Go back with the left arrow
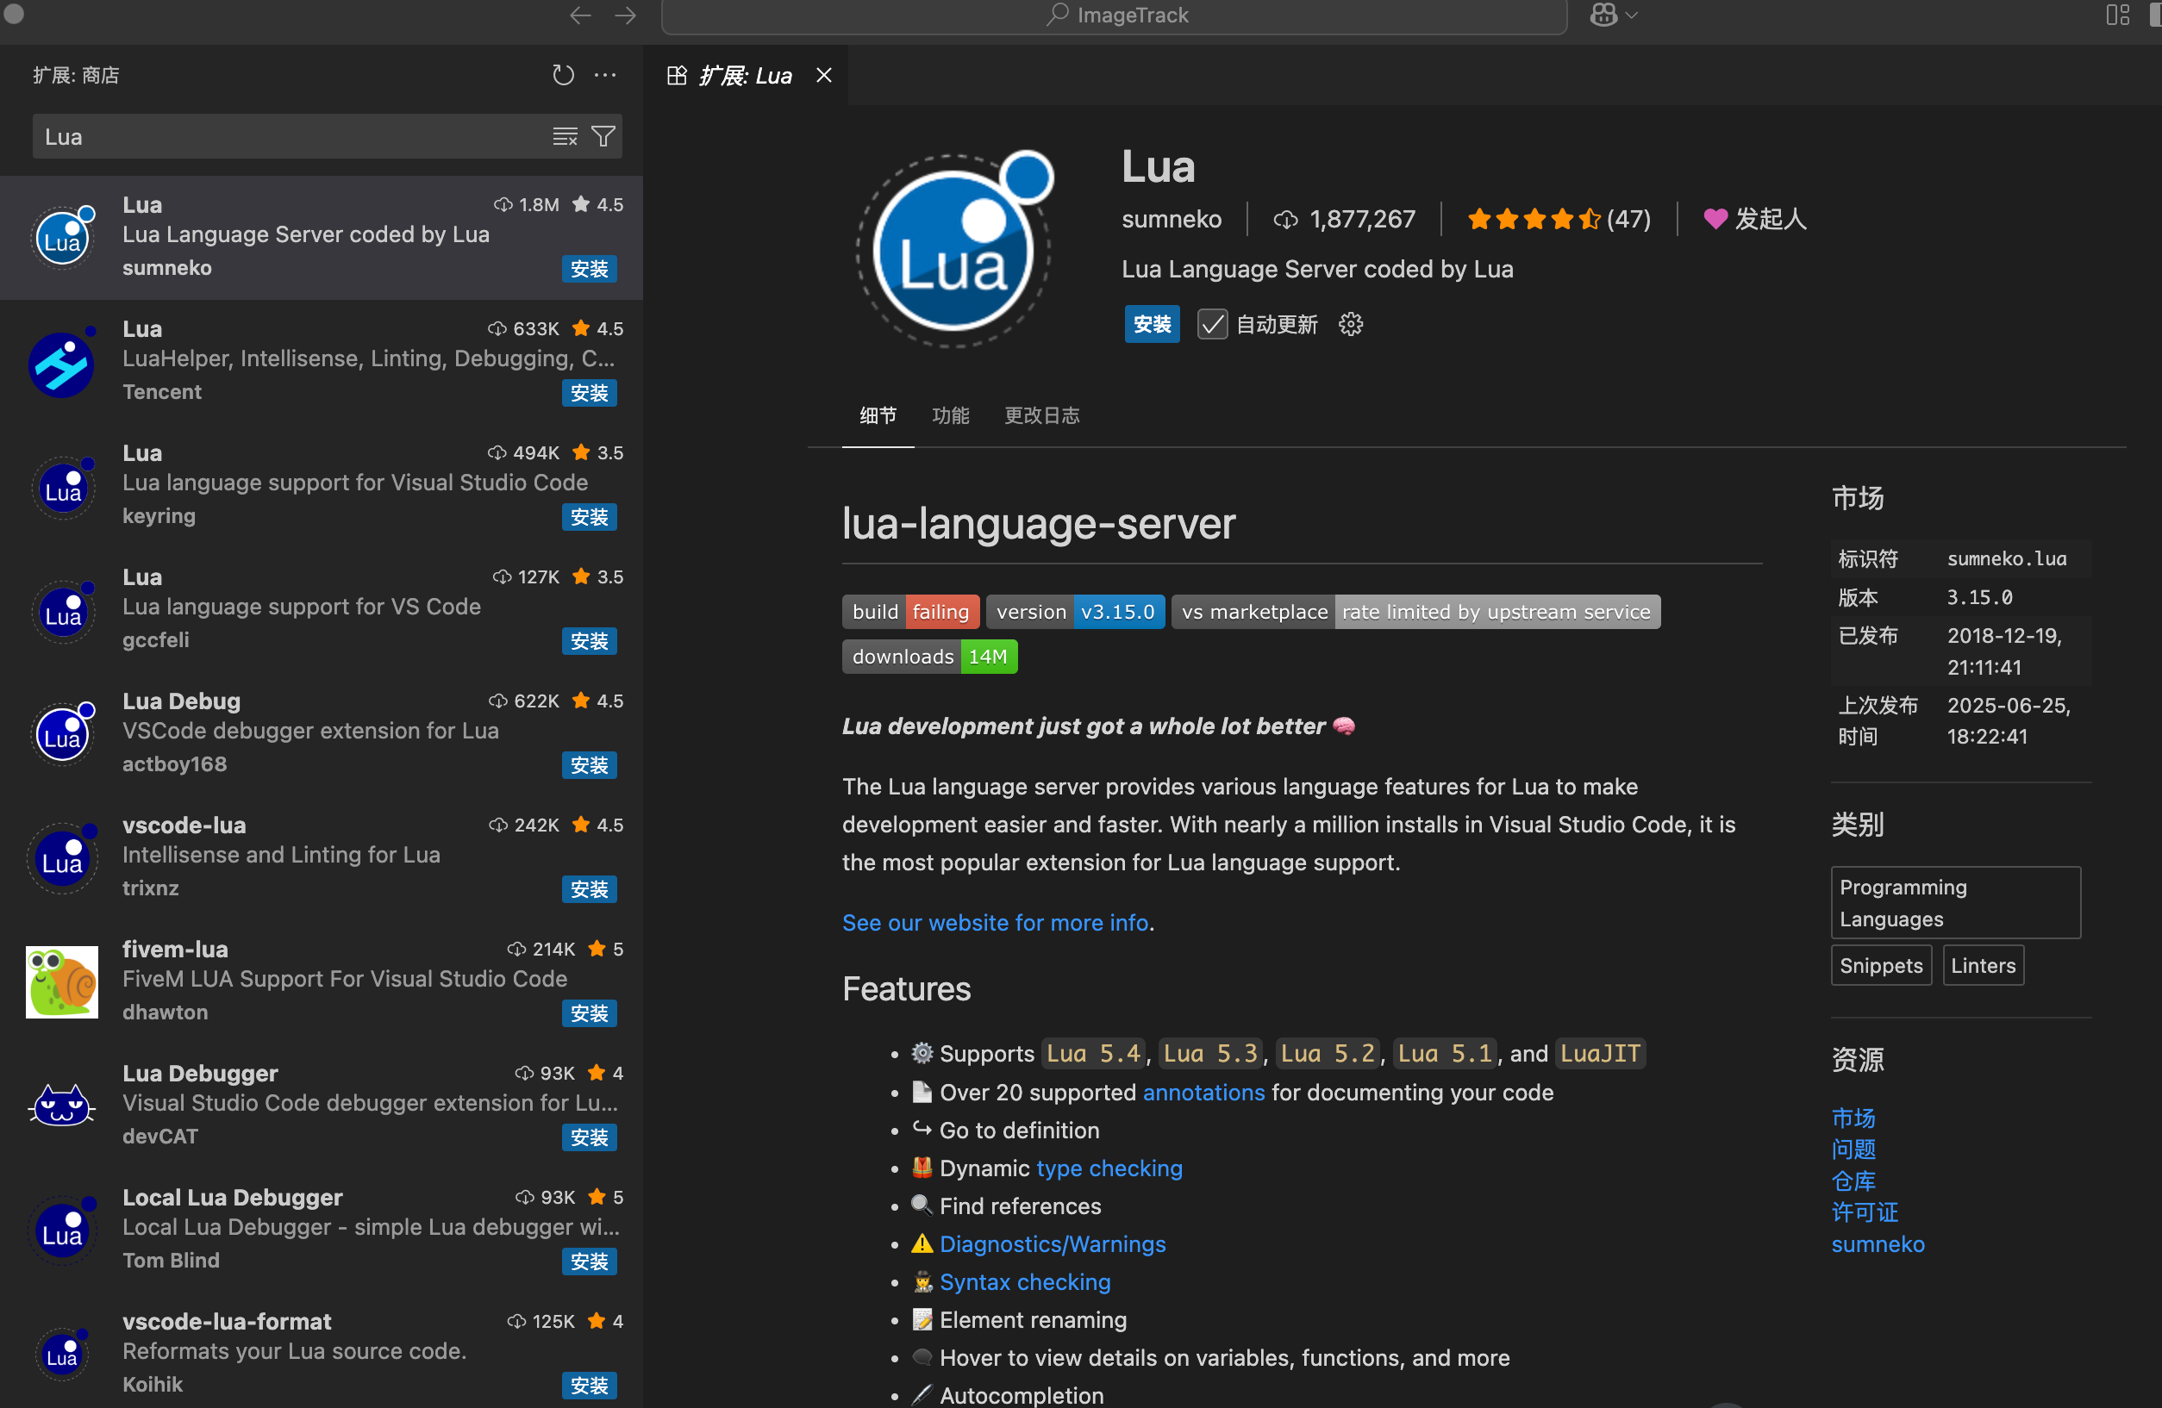Image resolution: width=2162 pixels, height=1408 pixels. [x=579, y=16]
